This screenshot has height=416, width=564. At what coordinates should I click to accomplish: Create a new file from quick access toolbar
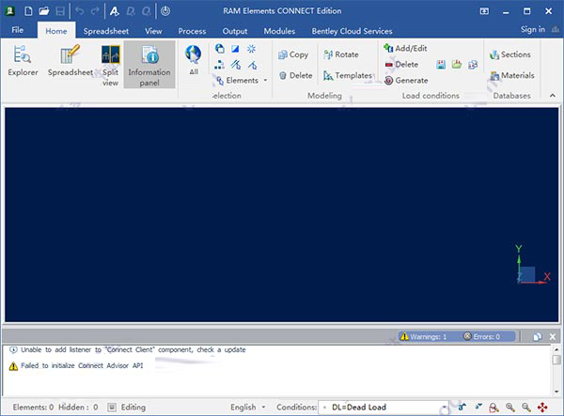click(x=28, y=11)
